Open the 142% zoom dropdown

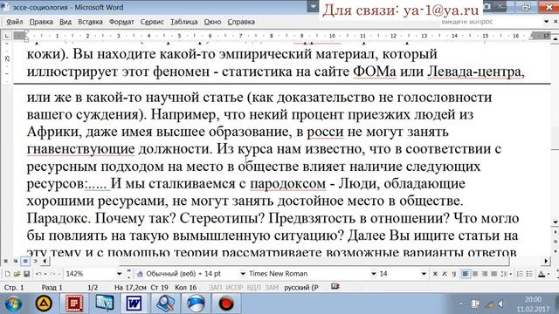[120, 274]
